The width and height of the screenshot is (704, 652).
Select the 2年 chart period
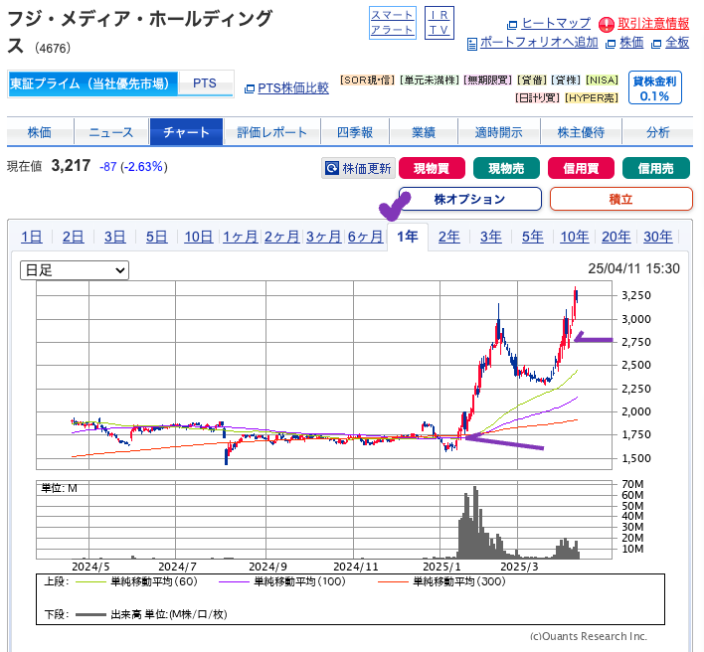click(449, 237)
